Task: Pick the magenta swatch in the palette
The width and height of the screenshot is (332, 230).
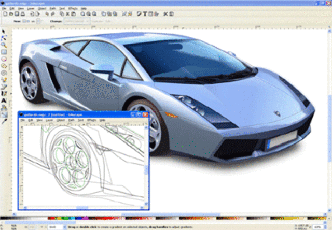Action: pos(86,218)
